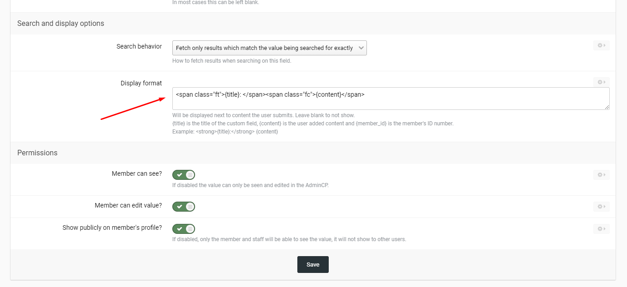Click the Member can edit value? label

(128, 205)
